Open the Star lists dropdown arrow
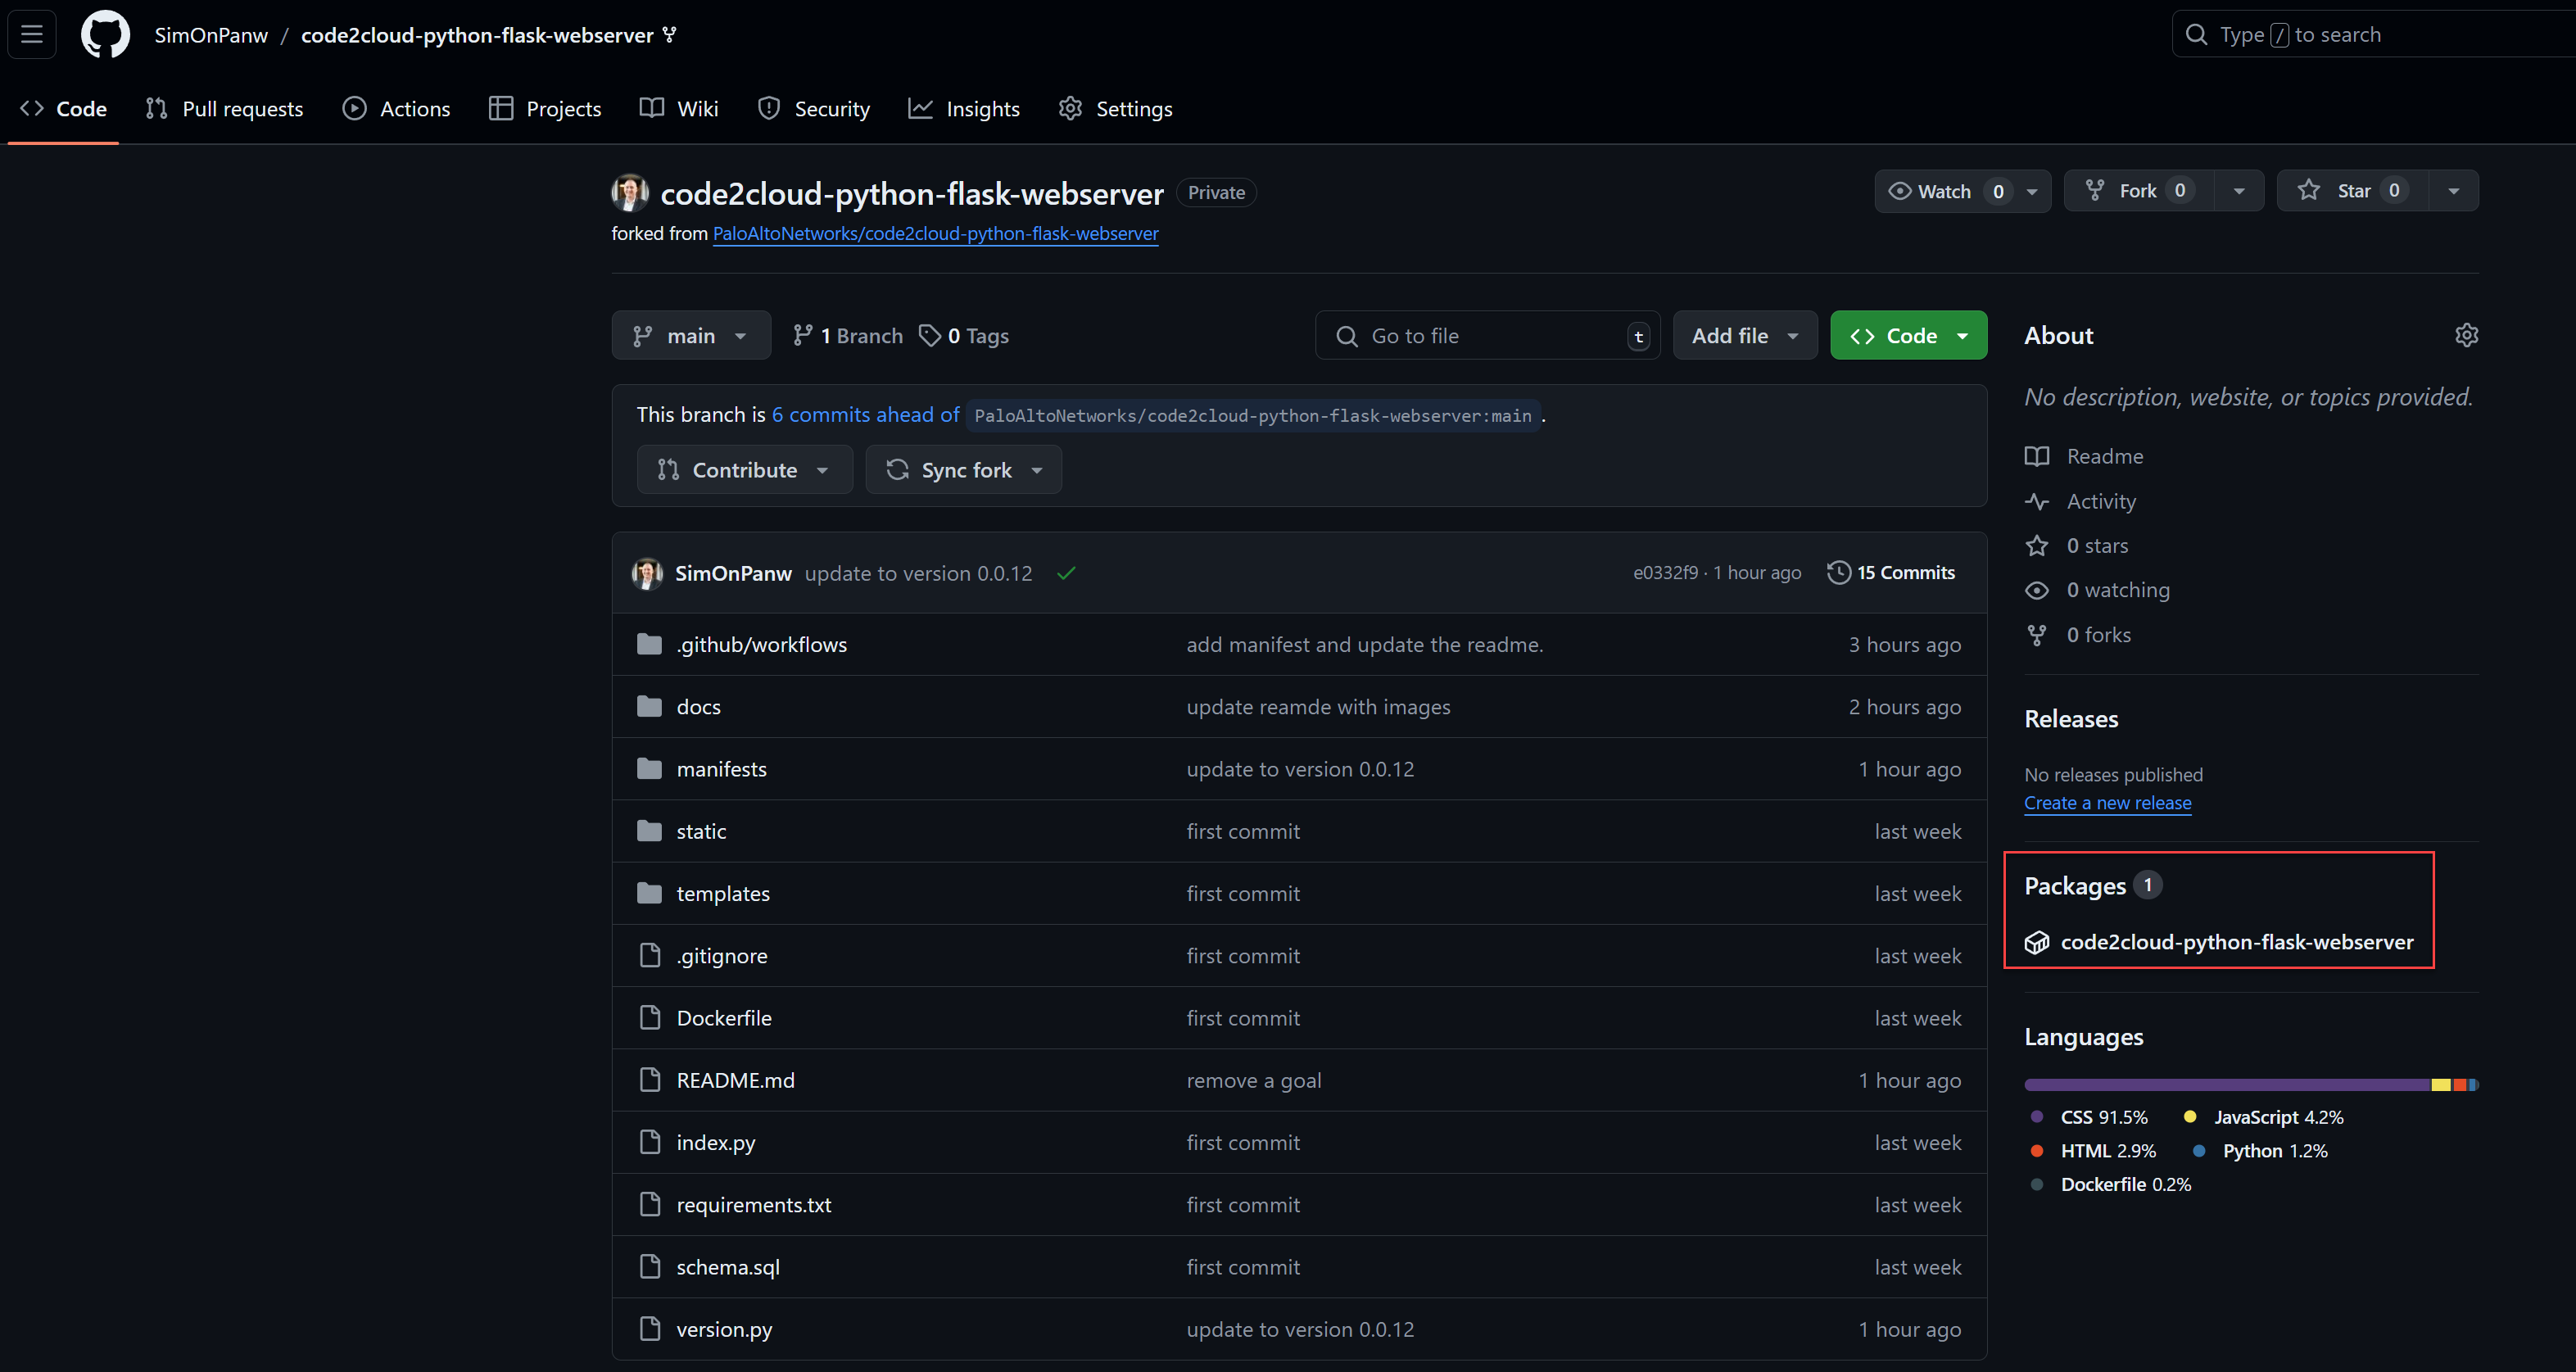 coord(2454,191)
